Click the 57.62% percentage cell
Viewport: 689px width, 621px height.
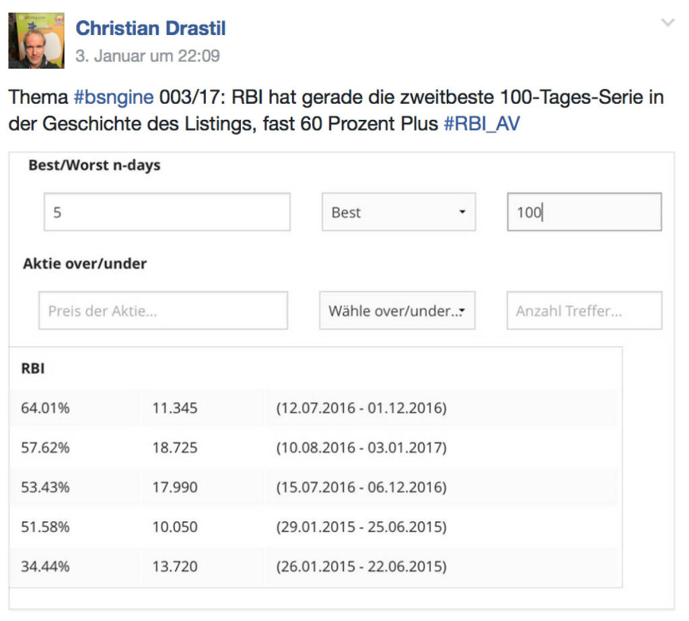click(x=45, y=448)
